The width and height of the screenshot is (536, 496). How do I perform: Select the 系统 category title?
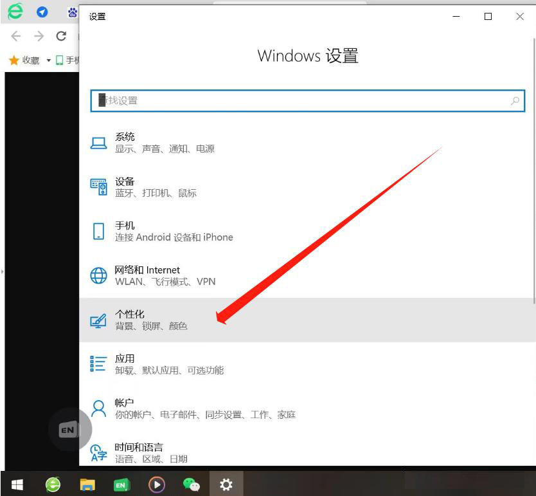pyautogui.click(x=125, y=137)
